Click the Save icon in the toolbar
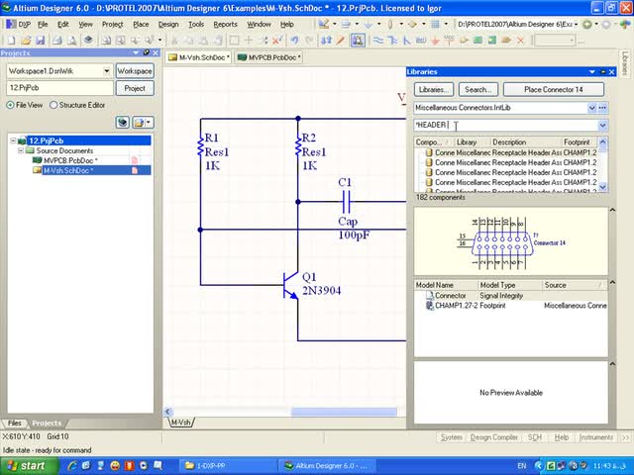The width and height of the screenshot is (634, 475). point(38,40)
